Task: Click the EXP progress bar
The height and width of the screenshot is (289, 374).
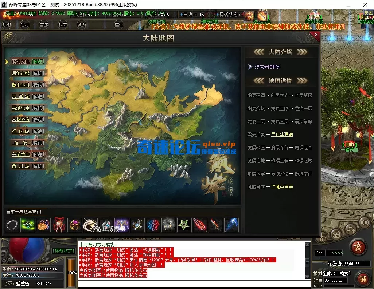Action: 339,286
